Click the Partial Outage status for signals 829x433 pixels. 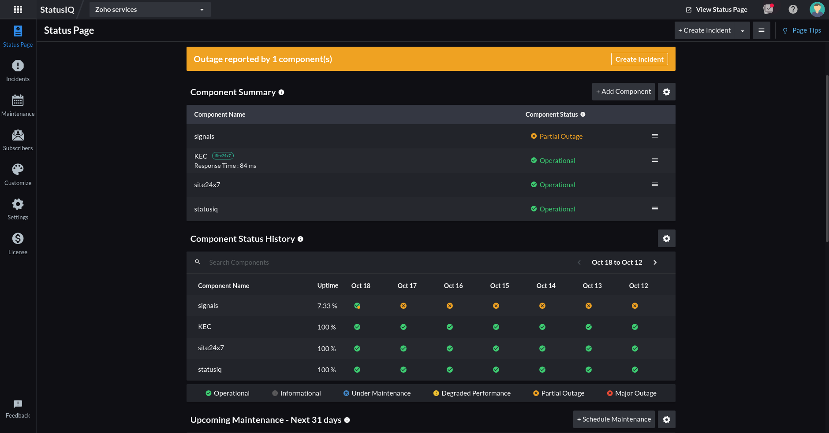(557, 137)
